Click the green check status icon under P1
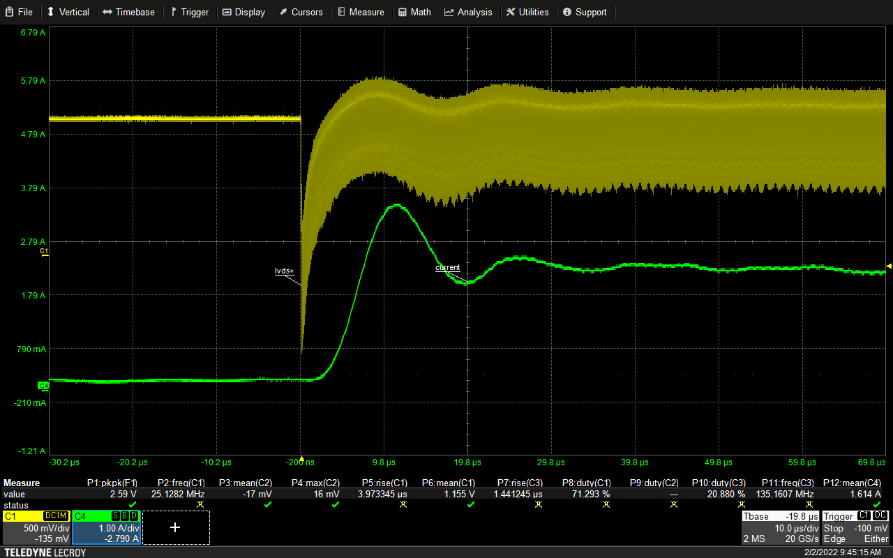Viewport: 893px width, 558px height. click(x=132, y=504)
